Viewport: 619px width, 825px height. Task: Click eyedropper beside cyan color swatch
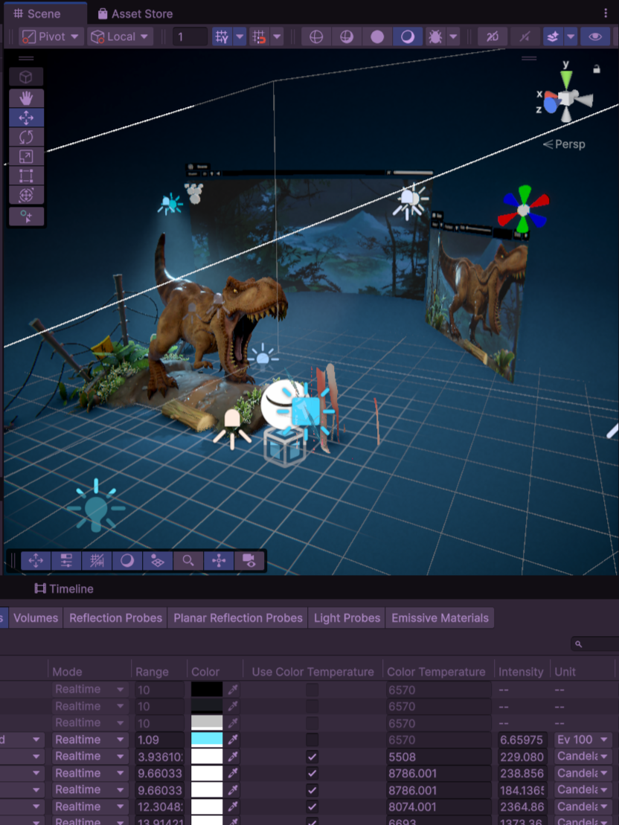tap(233, 739)
